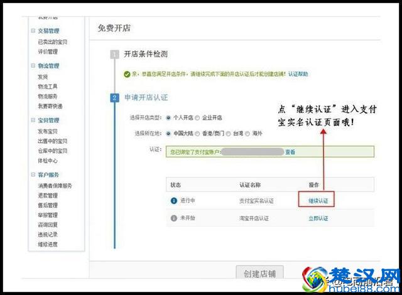This screenshot has height=295, width=402.
Task: Click the green check success icon
Action: coord(127,74)
